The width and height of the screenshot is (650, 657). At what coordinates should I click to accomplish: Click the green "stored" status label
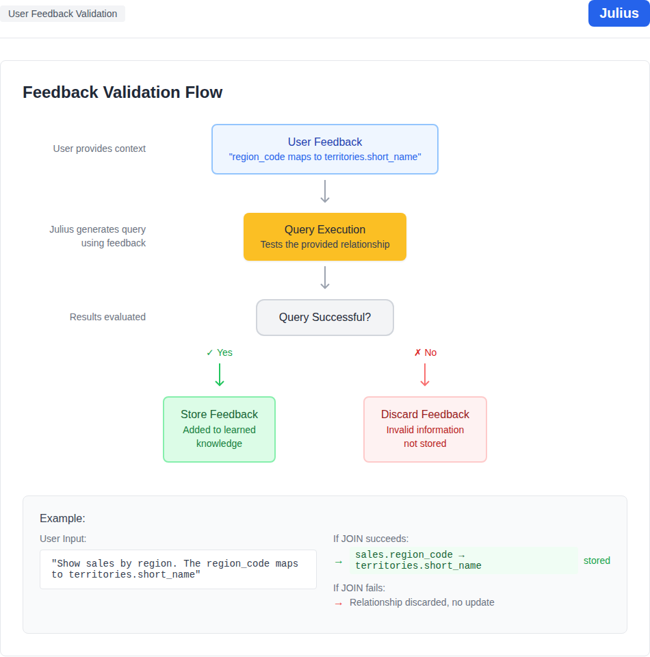click(x=597, y=561)
